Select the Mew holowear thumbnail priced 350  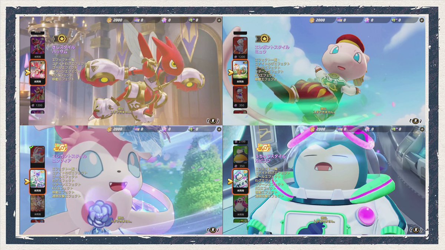click(240, 97)
